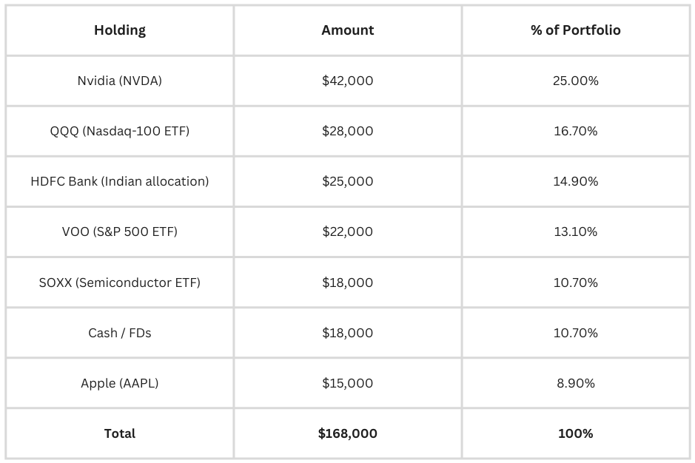Screen dimensions: 695x463
Task: Select the HDFC Bank (Indian allocation) cell
Action: tap(120, 181)
